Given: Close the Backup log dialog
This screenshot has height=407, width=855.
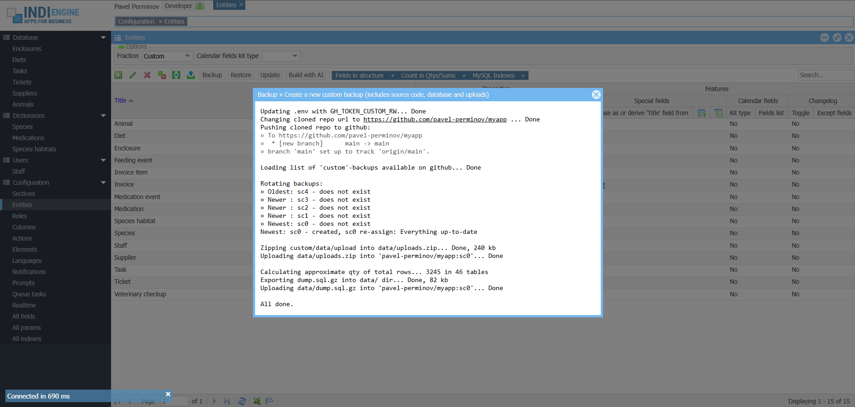Looking at the screenshot, I should (x=596, y=95).
